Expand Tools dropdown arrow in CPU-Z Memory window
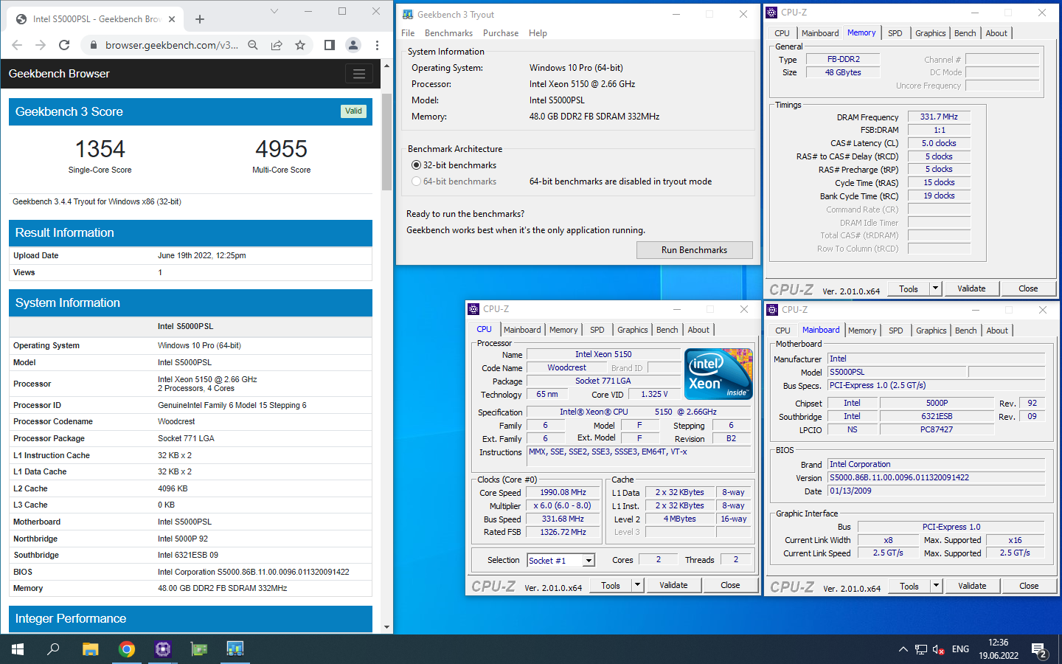 [x=935, y=288]
